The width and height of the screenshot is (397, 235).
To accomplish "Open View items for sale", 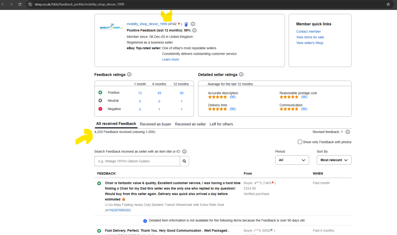I will [x=310, y=37].
